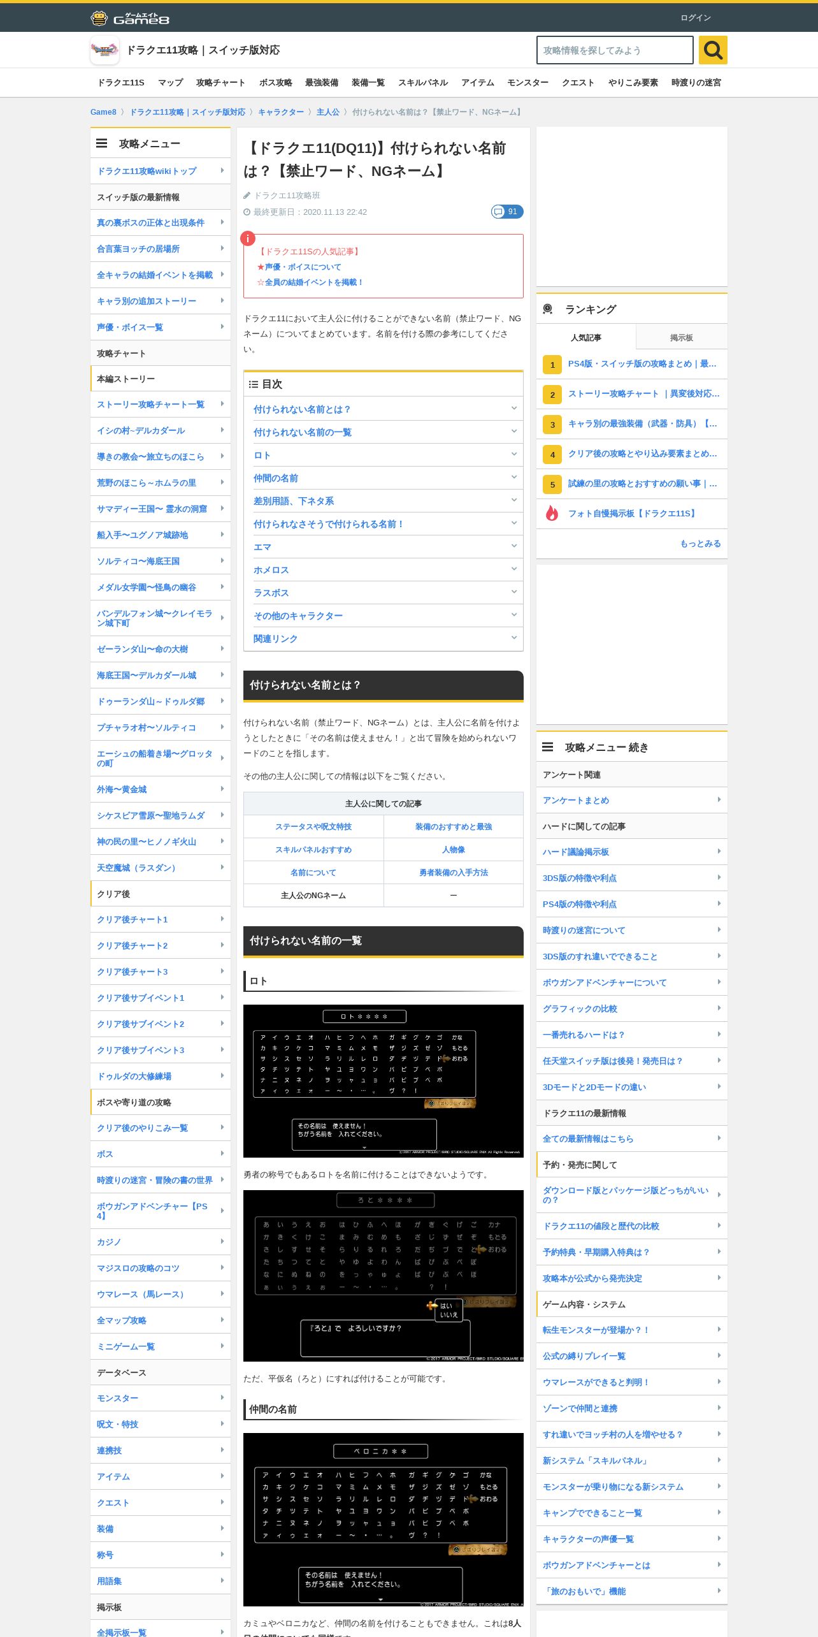Click the list icon beside 目次
Screen dimensions: 818x1637
(253, 384)
